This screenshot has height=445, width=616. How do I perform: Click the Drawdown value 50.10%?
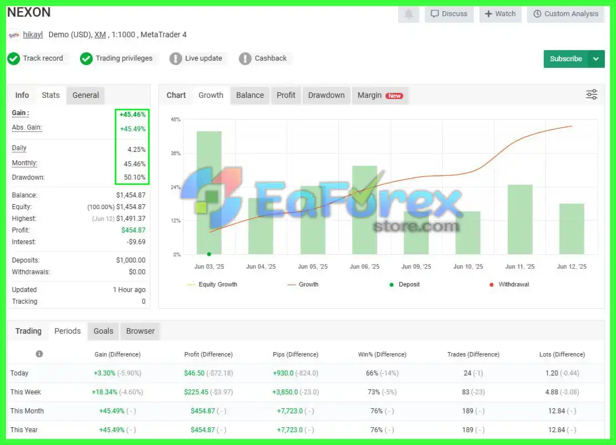(135, 177)
